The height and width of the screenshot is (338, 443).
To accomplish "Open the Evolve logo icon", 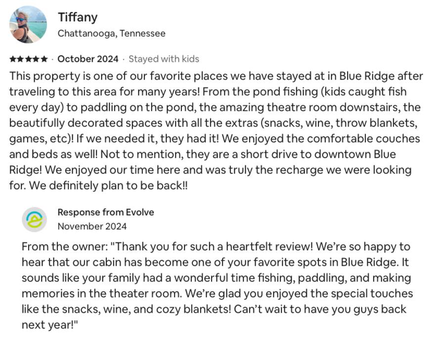I will (x=35, y=219).
